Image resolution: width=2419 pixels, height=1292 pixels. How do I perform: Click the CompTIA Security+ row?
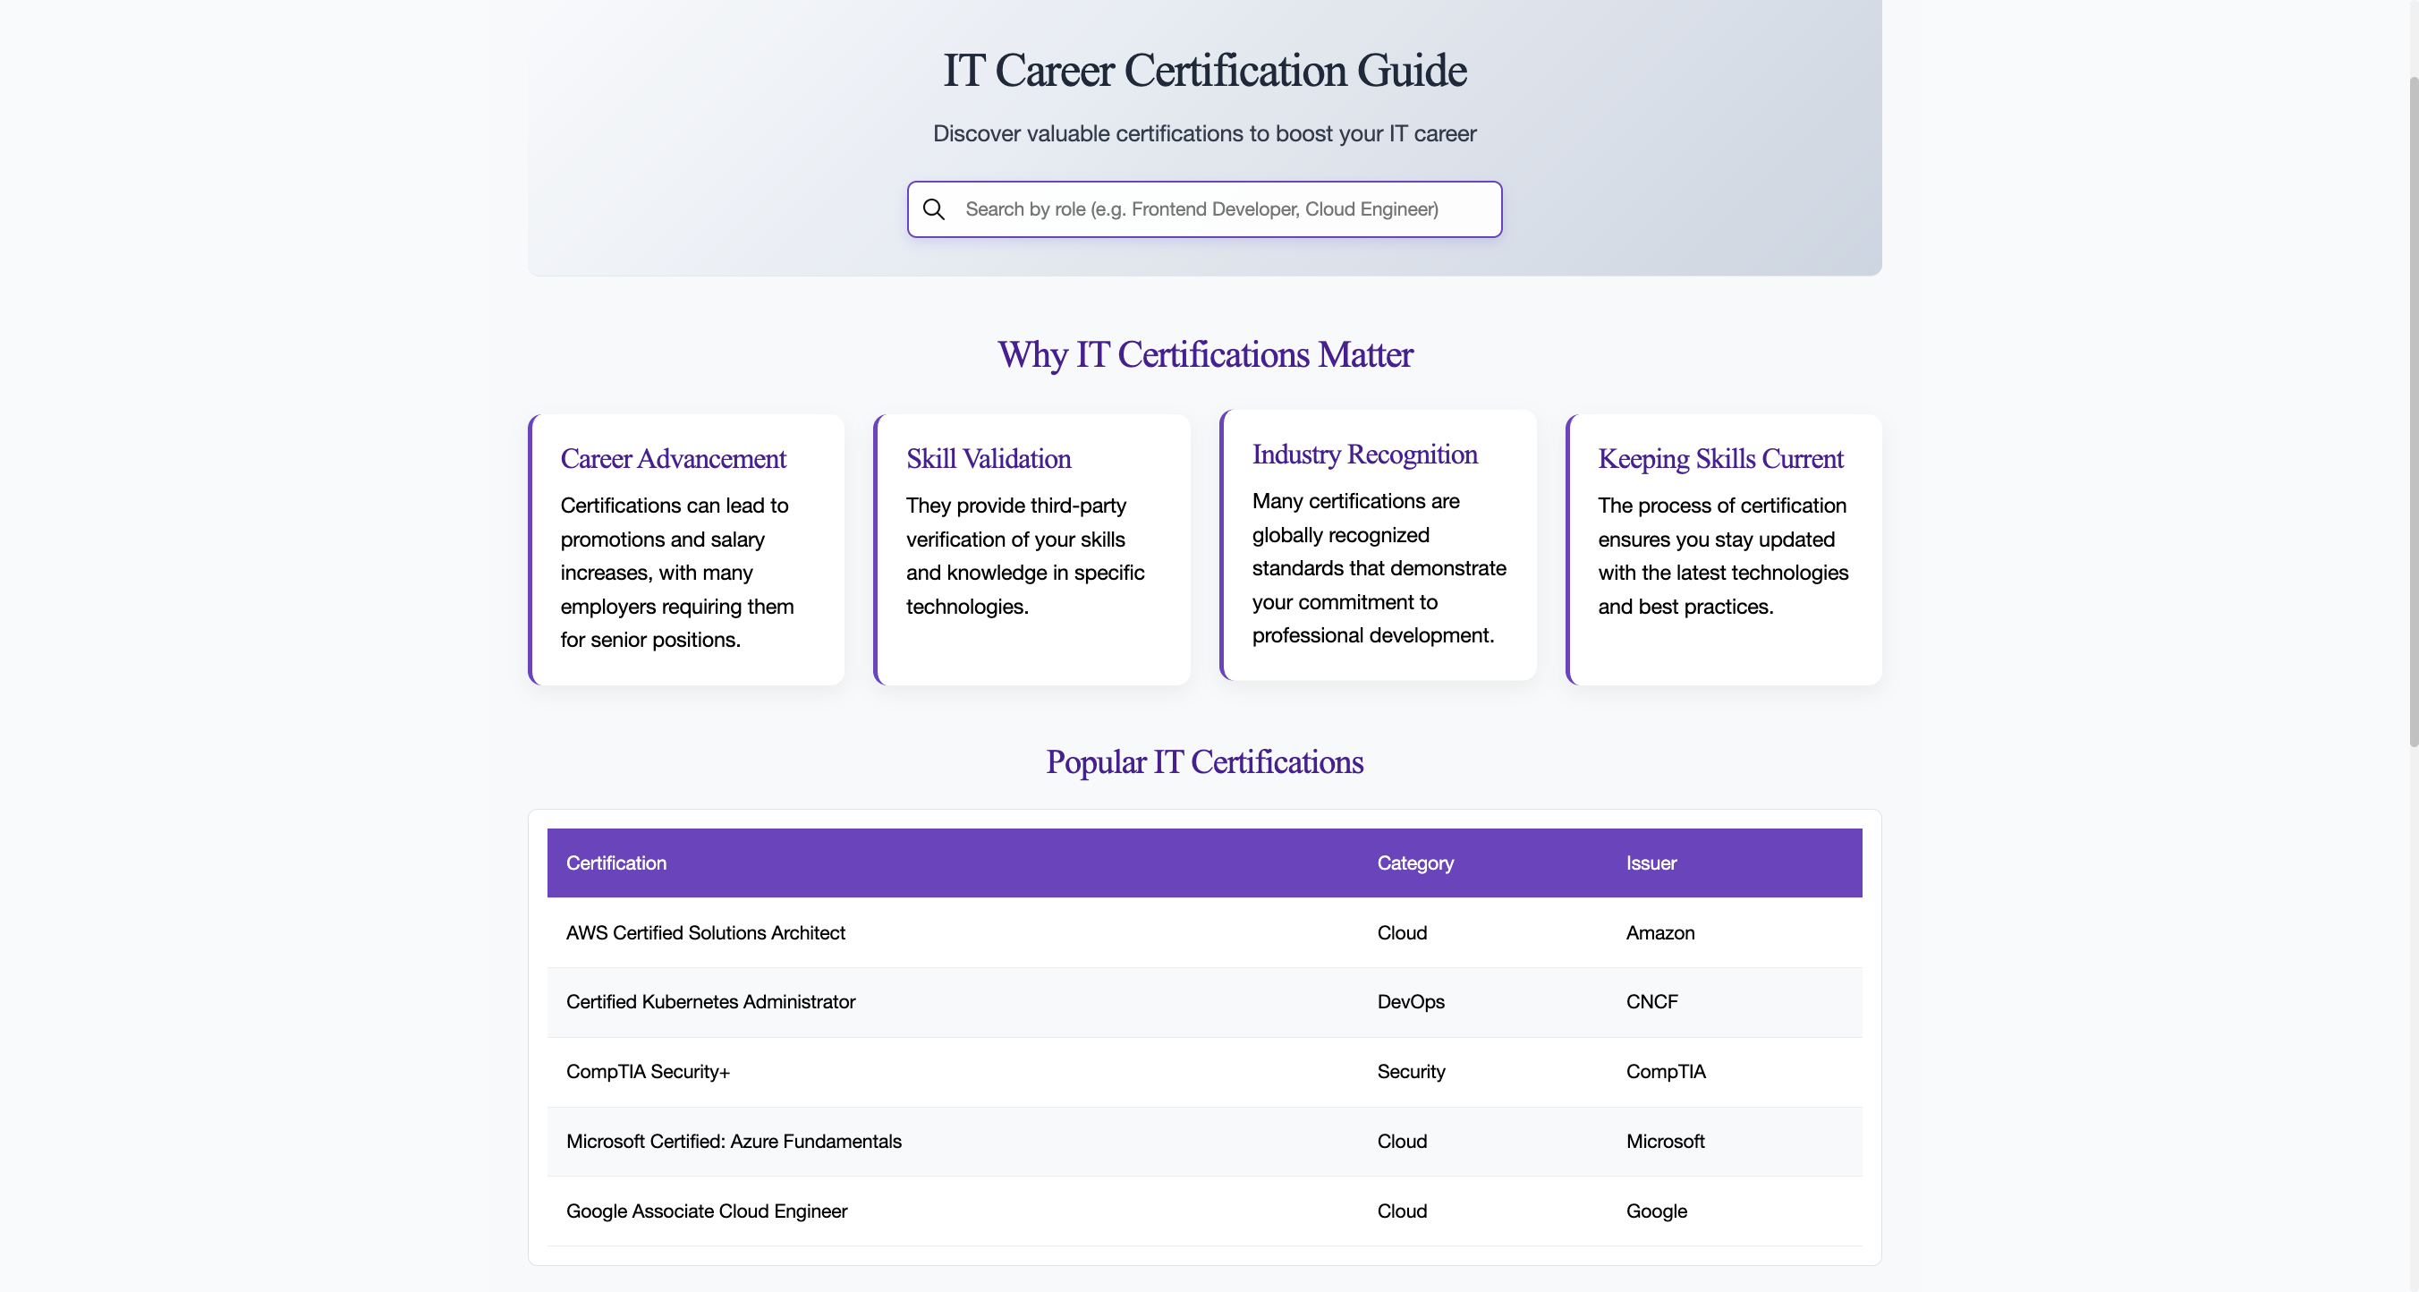[647, 1071]
